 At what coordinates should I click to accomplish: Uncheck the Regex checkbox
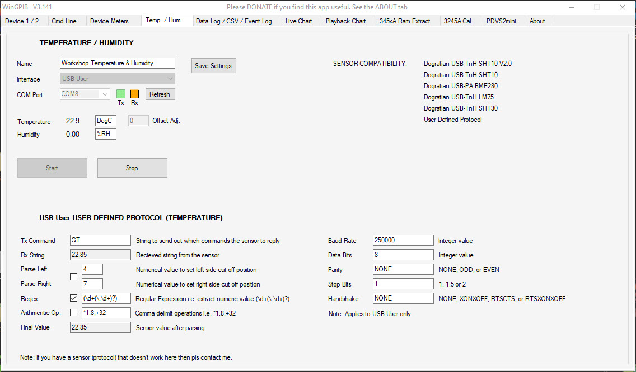(x=73, y=298)
